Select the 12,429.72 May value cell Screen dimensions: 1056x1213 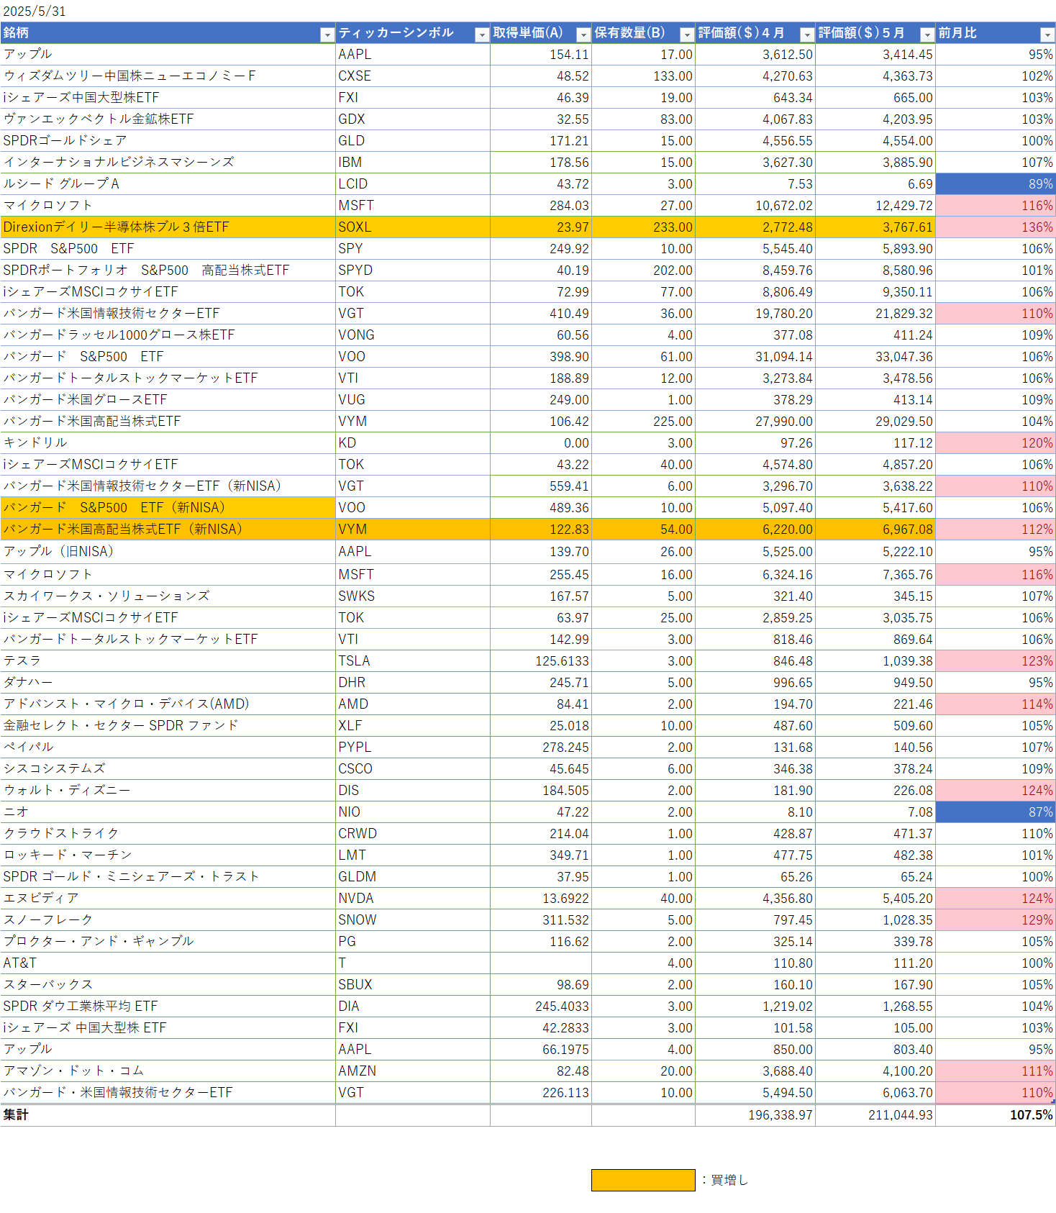coord(875,205)
